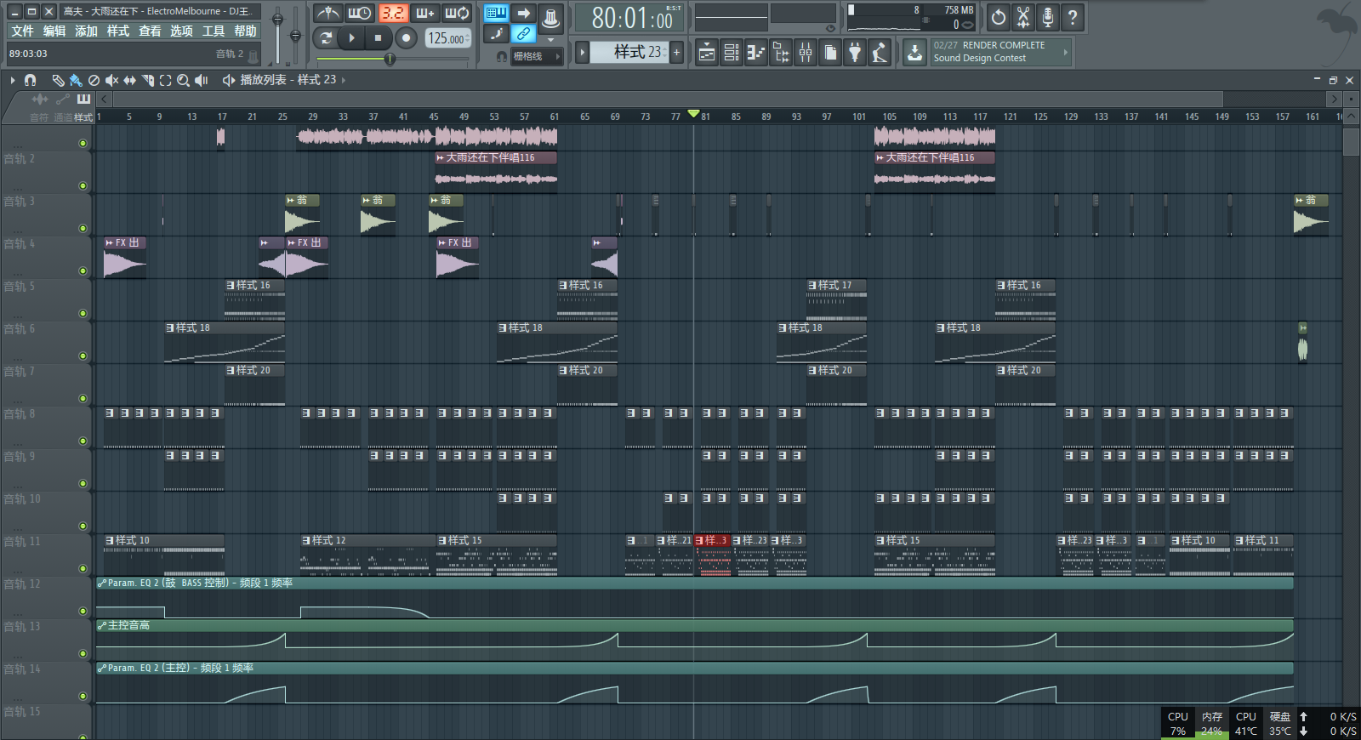Open the Channel rack icon
Image resolution: width=1361 pixels, height=740 pixels.
click(732, 53)
